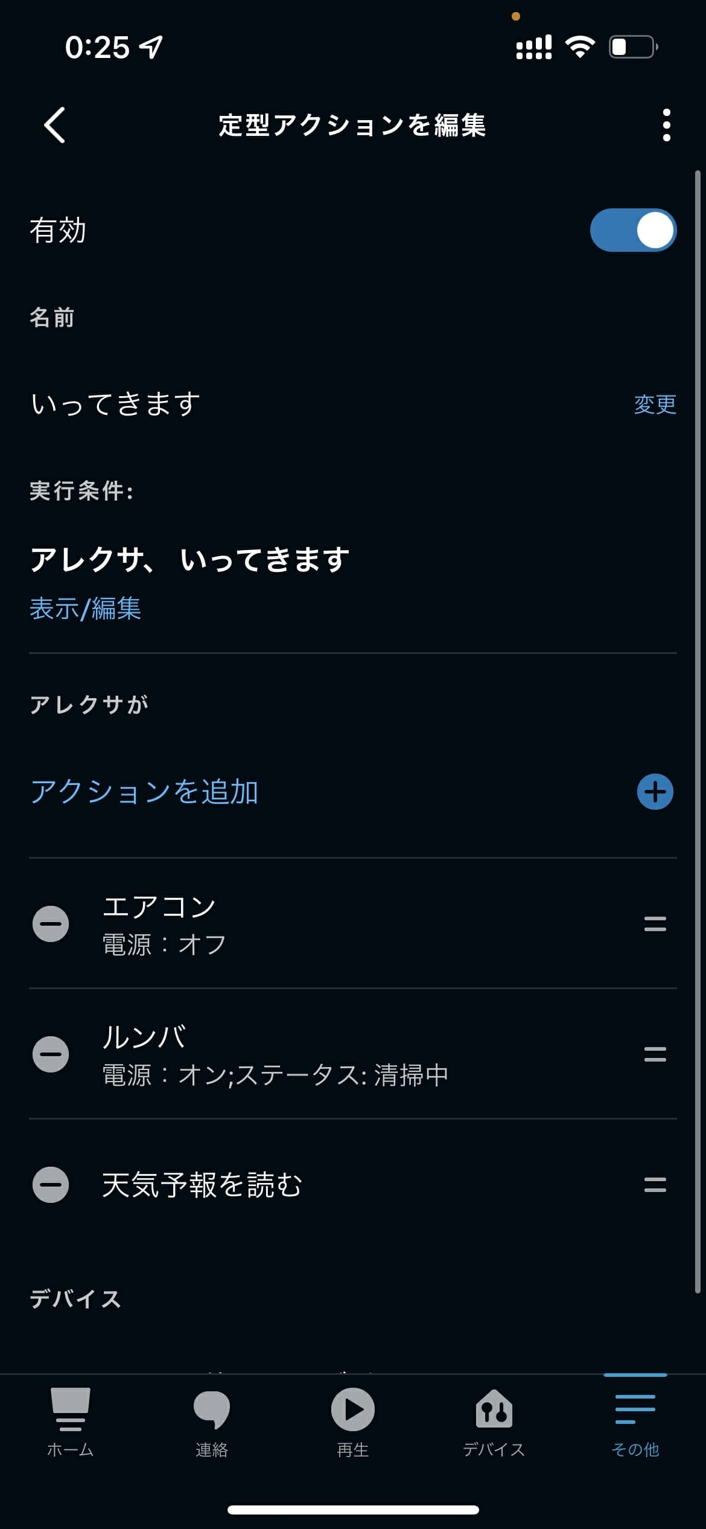Delete the 天気予報を読む action
This screenshot has height=1529, width=706.
pos(51,1184)
